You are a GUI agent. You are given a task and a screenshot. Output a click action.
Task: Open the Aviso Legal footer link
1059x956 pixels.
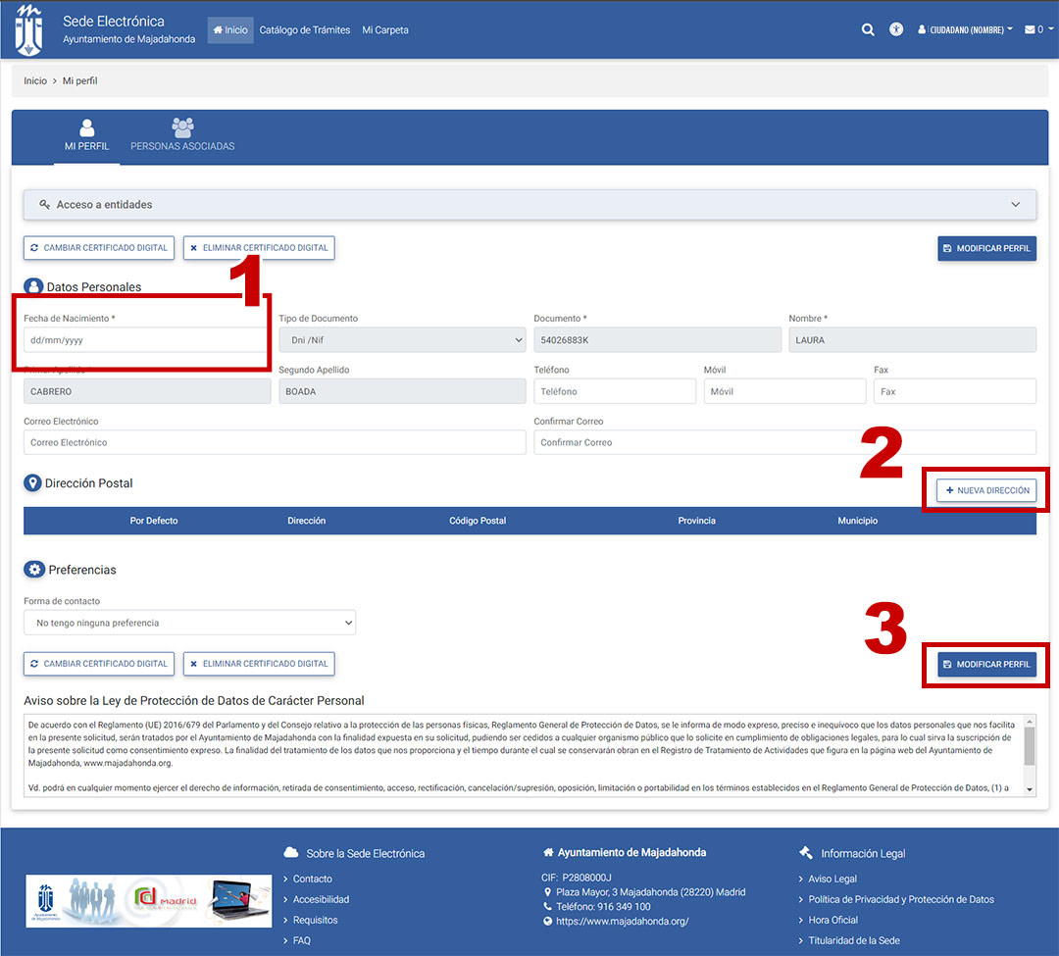point(832,879)
